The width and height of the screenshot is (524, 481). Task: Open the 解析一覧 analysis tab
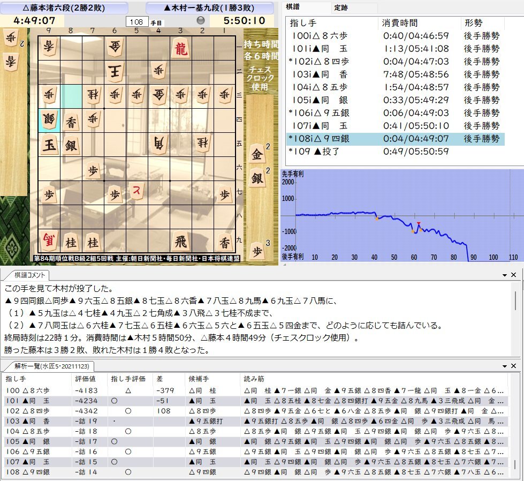tap(52, 366)
